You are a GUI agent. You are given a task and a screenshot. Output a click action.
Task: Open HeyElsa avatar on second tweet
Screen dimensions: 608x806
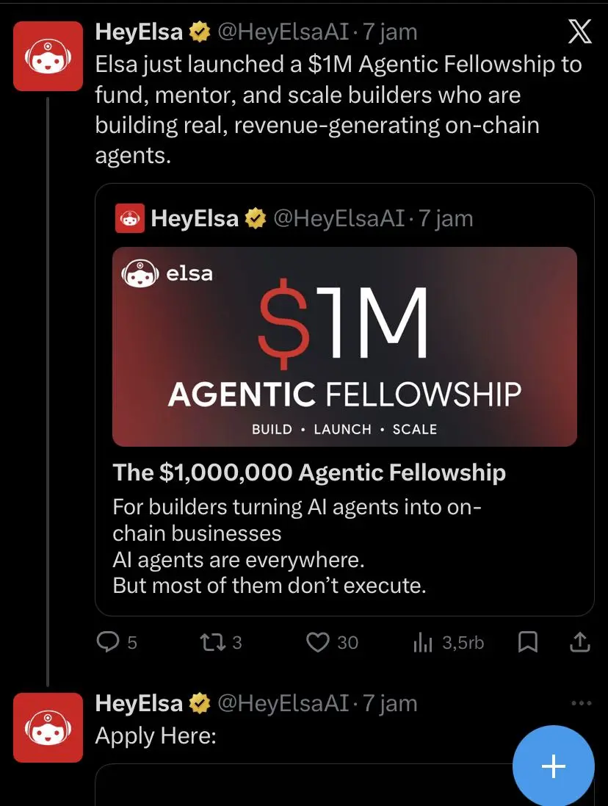(x=48, y=727)
